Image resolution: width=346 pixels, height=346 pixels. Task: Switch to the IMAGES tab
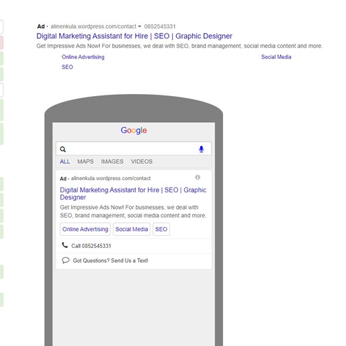(x=112, y=161)
